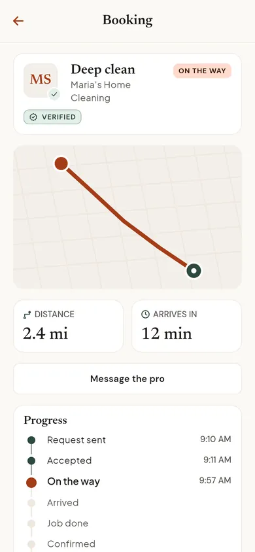The image size is (255, 552).
Task: Go back using the arrow icon
Action: click(18, 21)
